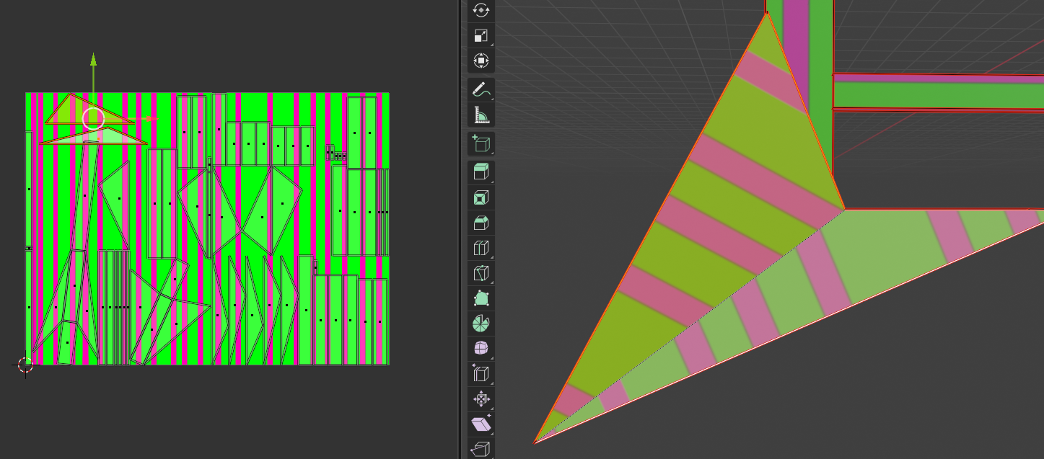Select the Knife tool
The image size is (1044, 459).
pos(481,273)
